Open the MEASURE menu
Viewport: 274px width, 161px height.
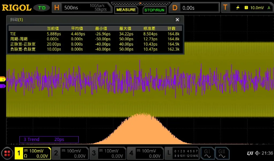click(126, 10)
